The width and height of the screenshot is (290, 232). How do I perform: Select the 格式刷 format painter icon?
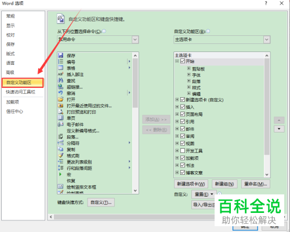click(61, 156)
